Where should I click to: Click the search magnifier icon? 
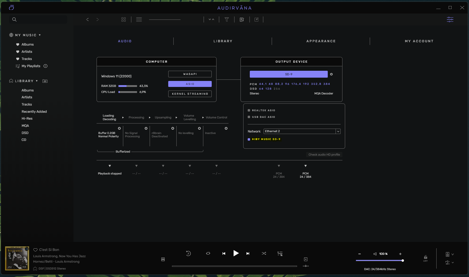click(x=14, y=19)
